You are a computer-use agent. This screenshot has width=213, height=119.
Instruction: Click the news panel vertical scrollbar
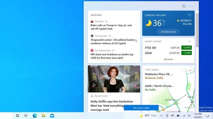pyautogui.click(x=197, y=30)
